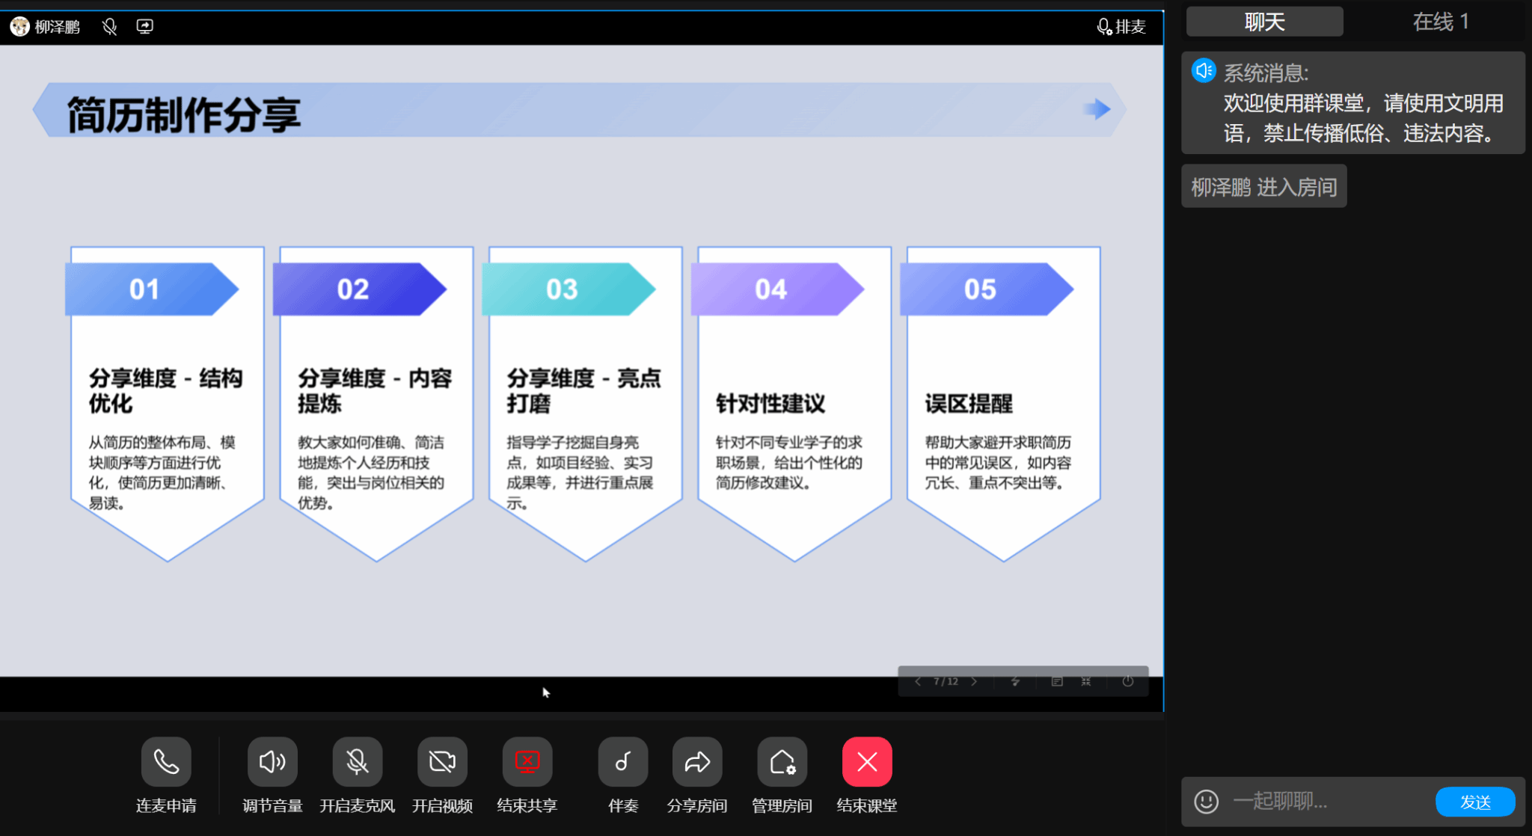This screenshot has width=1532, height=836.
Task: Click the heading 分享维度 - 内容提炼
Action: click(375, 390)
